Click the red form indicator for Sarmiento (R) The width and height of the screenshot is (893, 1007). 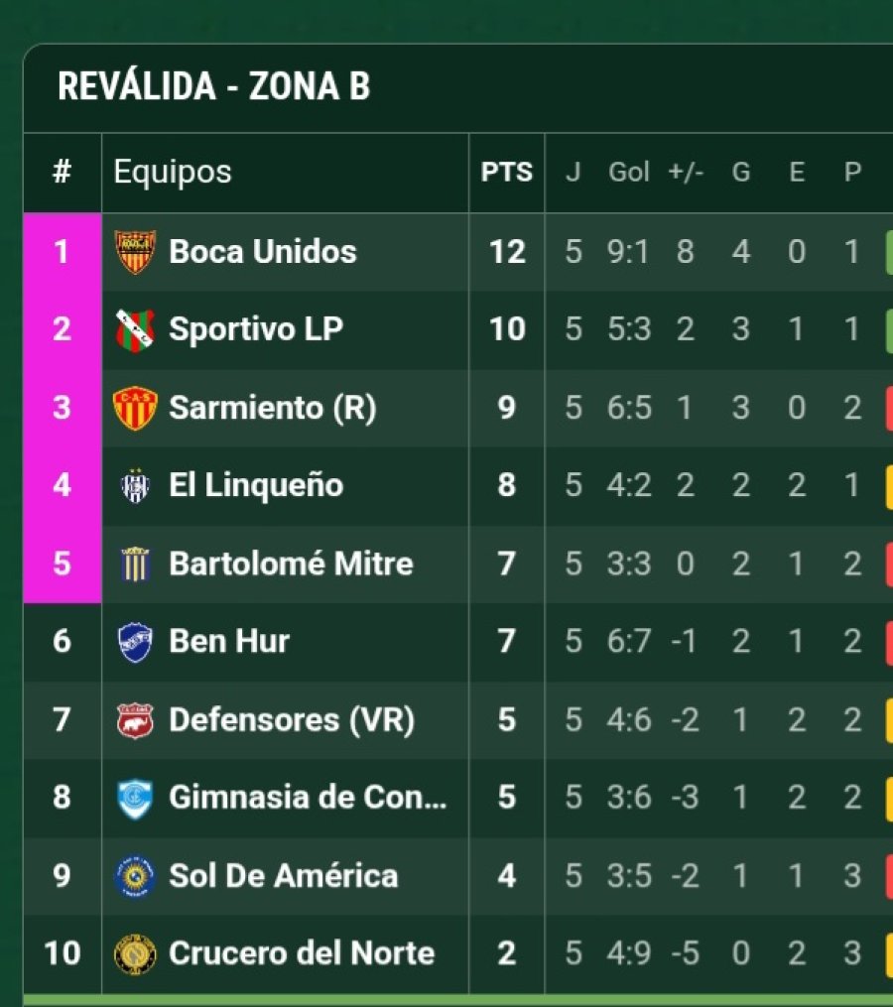click(888, 408)
